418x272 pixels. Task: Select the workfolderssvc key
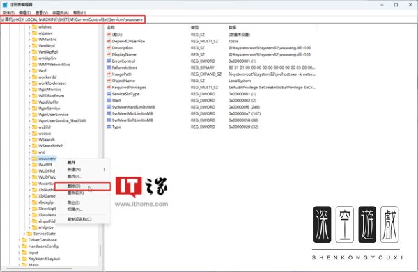click(x=52, y=83)
